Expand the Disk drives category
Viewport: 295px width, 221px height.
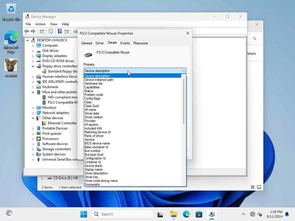click(33, 51)
